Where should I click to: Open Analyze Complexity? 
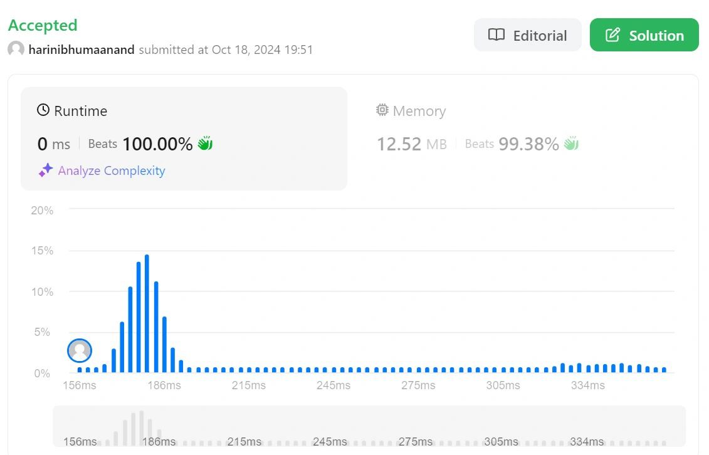(111, 171)
